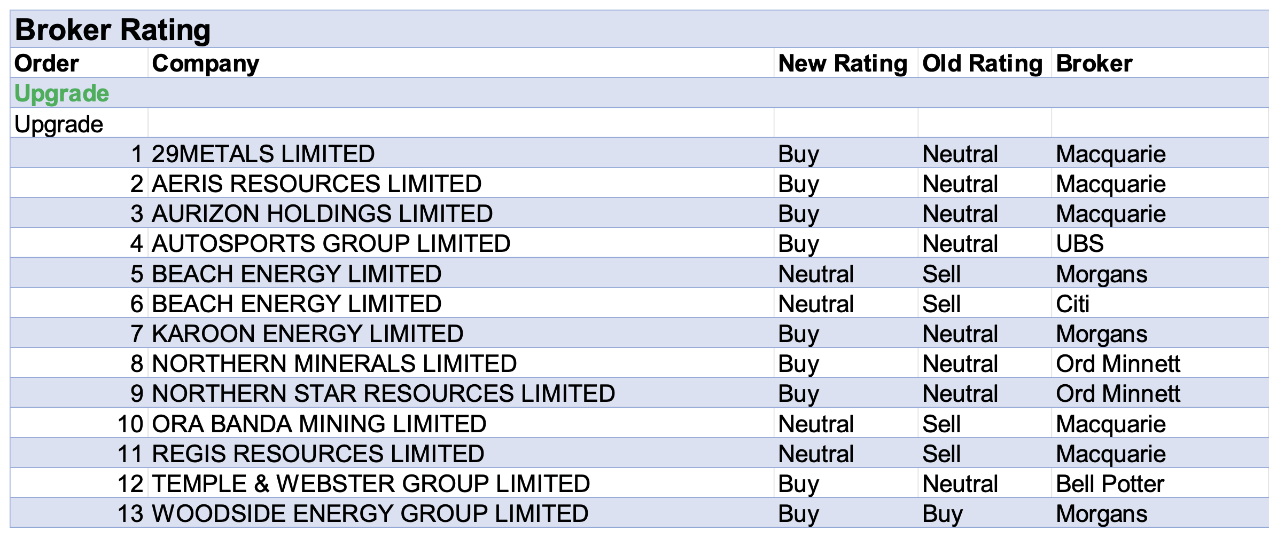Screen dimensions: 1277x539
Task: Click KAROON ENERGY LIMITED company cell
Action: coord(307,334)
